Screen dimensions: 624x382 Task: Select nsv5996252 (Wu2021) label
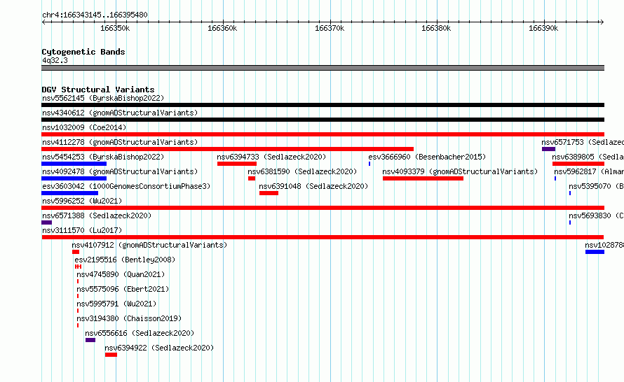pos(82,201)
